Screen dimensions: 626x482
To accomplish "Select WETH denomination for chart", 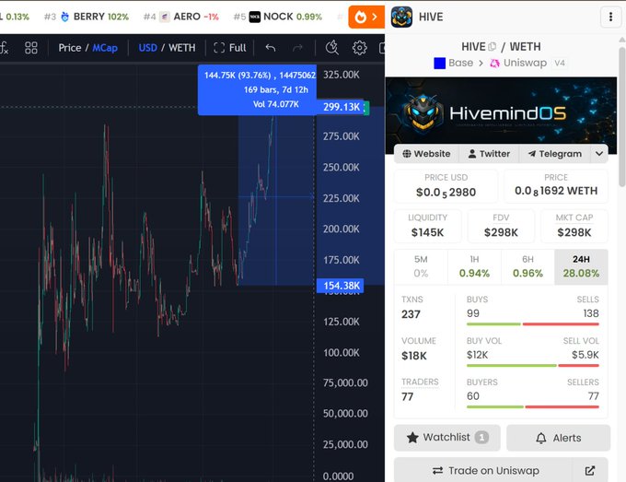I will point(182,48).
